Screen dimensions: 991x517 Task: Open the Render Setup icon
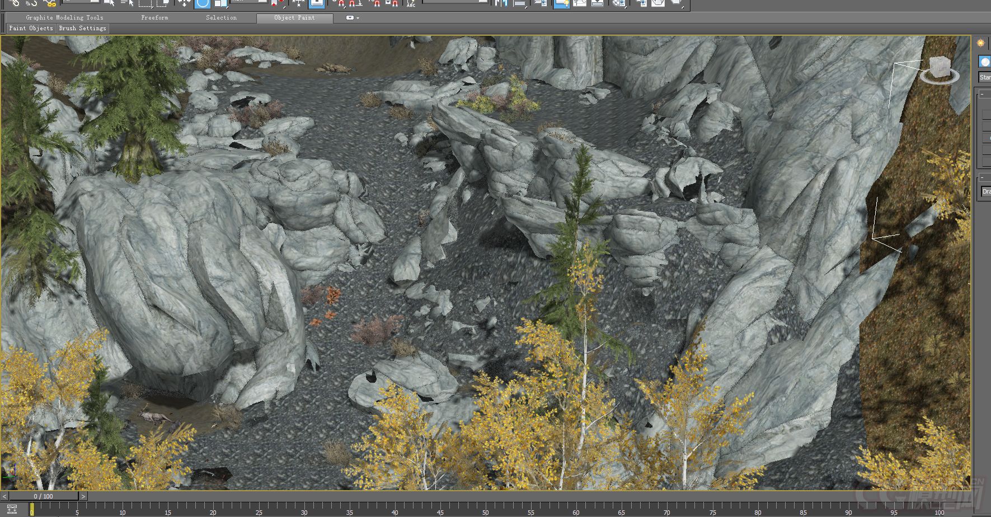[x=641, y=3]
